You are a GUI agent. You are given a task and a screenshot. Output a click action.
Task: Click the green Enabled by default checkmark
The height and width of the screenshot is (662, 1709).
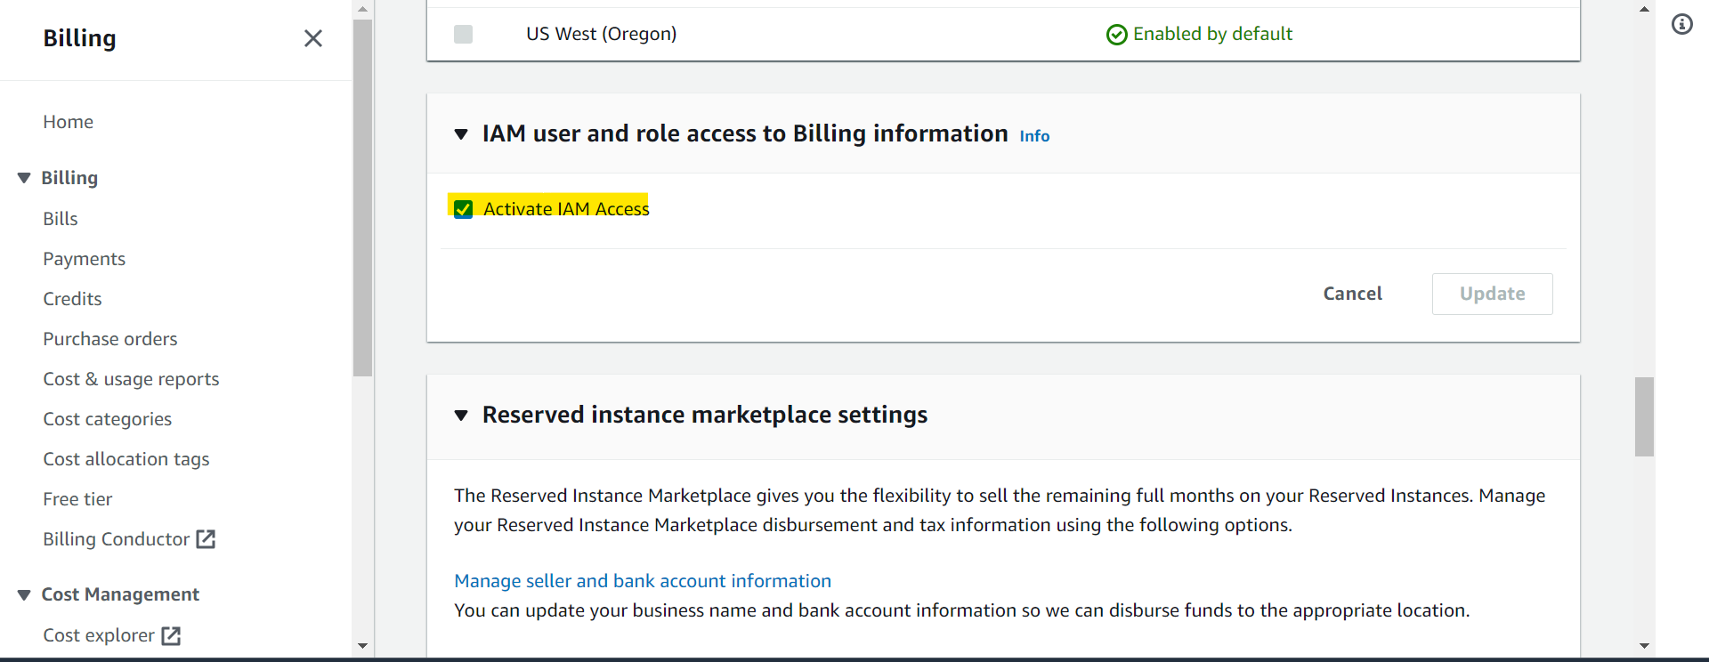(x=1116, y=34)
